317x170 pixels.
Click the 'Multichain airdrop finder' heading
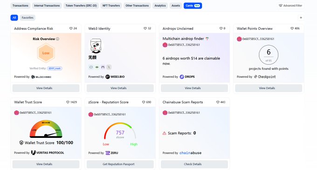point(183,39)
